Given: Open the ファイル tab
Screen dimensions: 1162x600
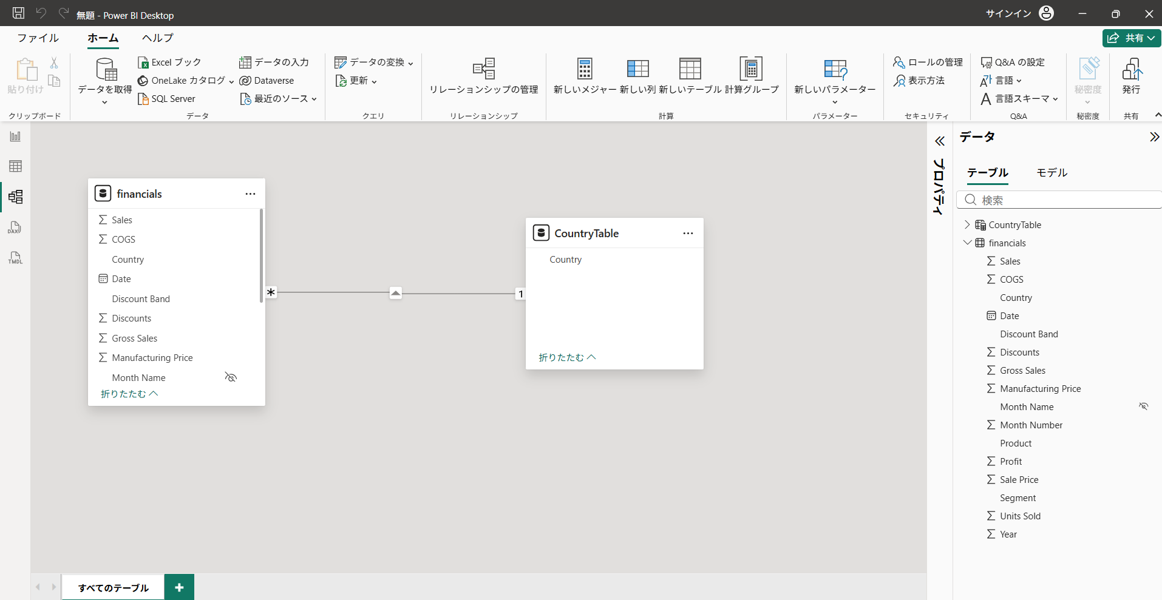Looking at the screenshot, I should point(38,38).
